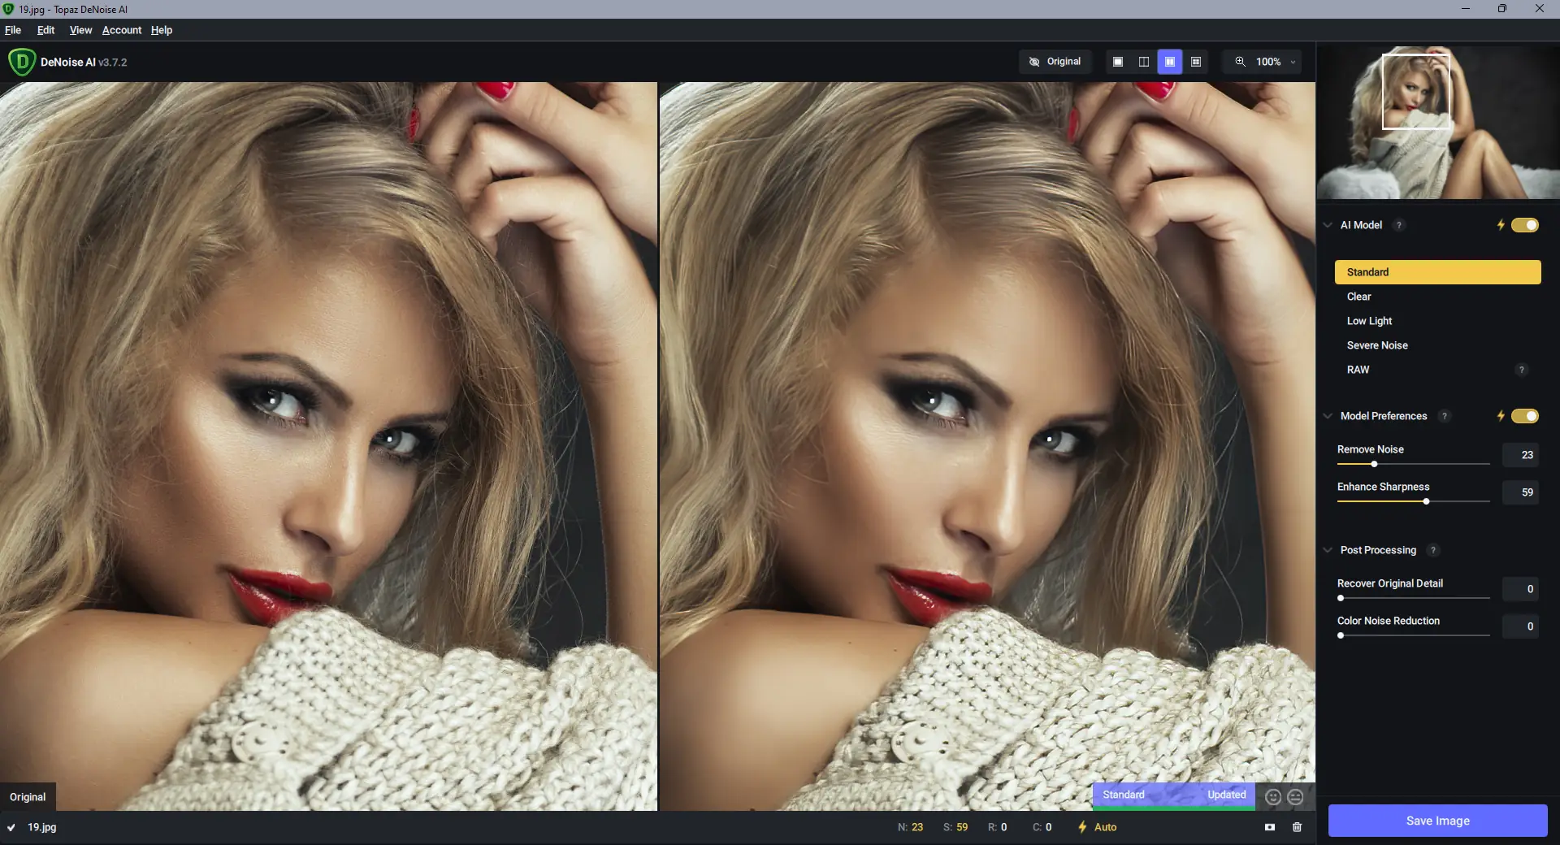Click the DeNoise AI logo icon
Screen dimensions: 1560x845
[x=22, y=62]
